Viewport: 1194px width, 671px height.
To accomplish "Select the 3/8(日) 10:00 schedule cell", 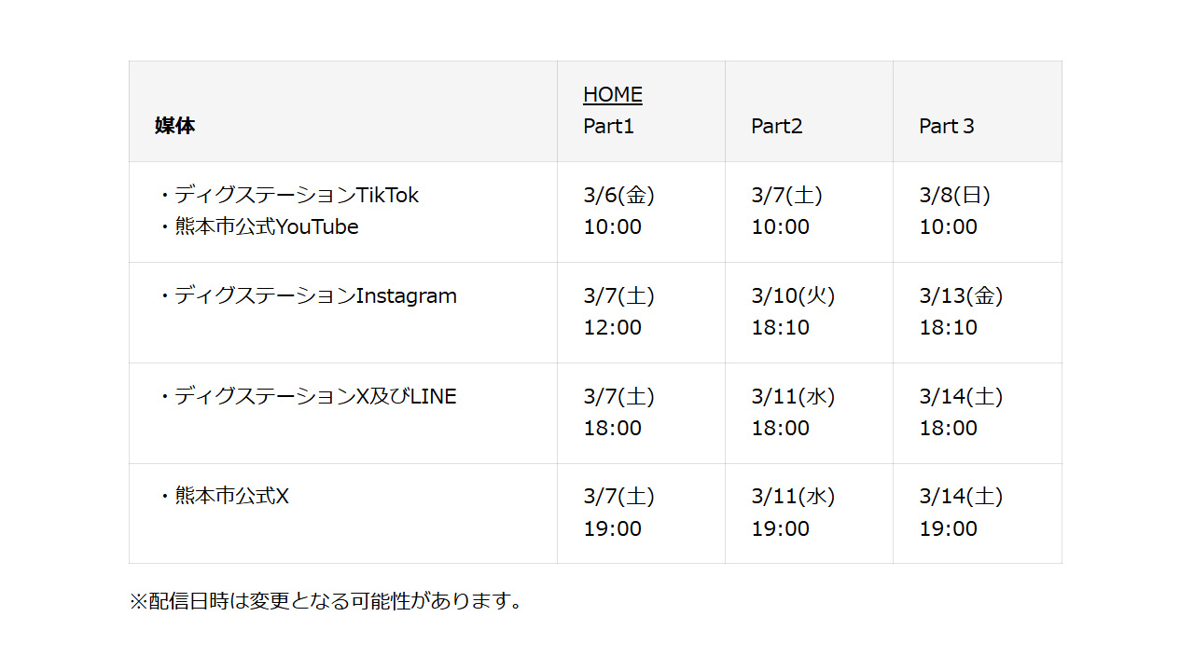I will (954, 212).
